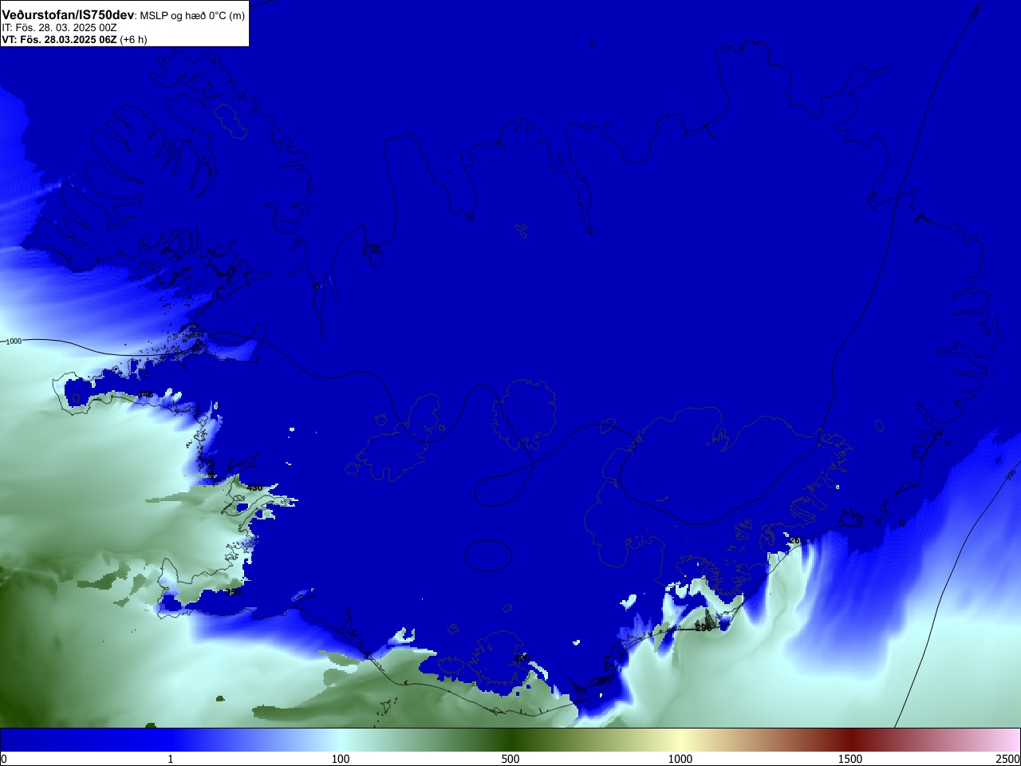The height and width of the screenshot is (766, 1021).
Task: Click the 996 isobar contour label
Action: tap(1011, 474)
